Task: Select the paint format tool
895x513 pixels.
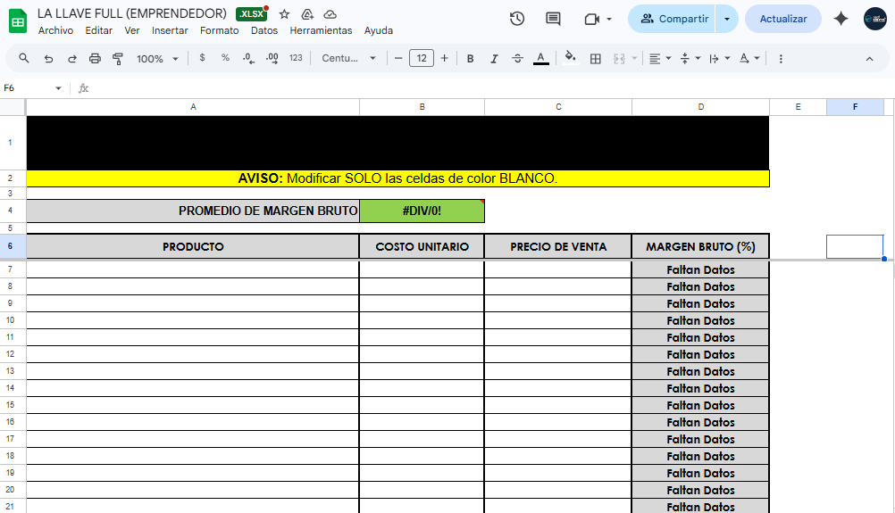Action: click(117, 59)
